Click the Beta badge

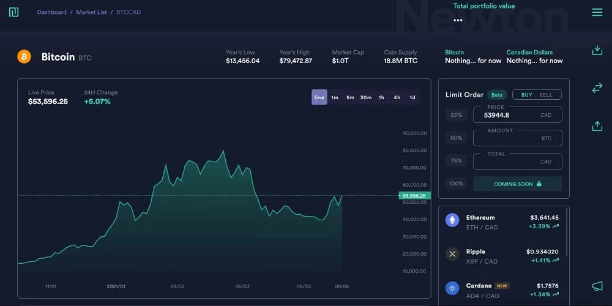point(497,95)
